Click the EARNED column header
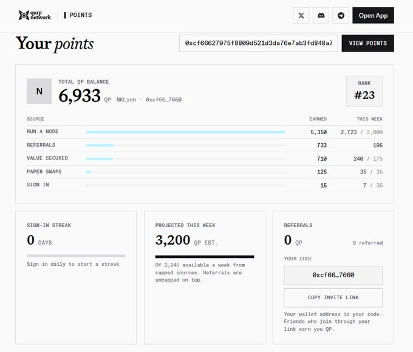The width and height of the screenshot is (413, 352). tap(318, 119)
